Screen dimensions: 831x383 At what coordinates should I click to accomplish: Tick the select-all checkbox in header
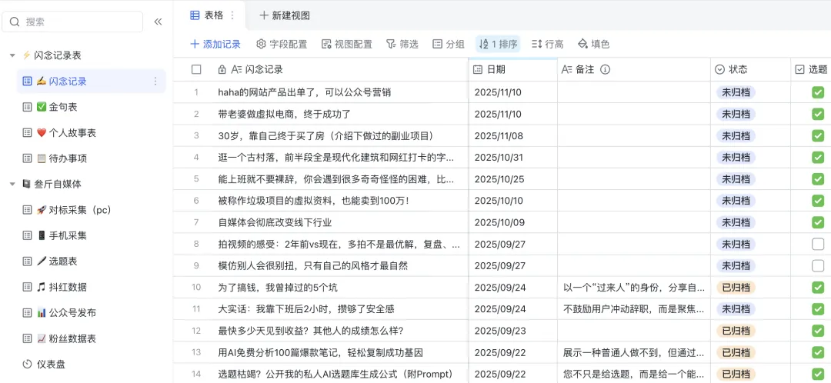[x=196, y=69]
